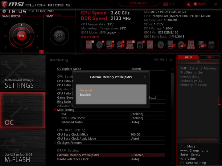Click the 18:45 clock time
The image size is (222, 166).
pyautogui.click(x=18, y=11)
